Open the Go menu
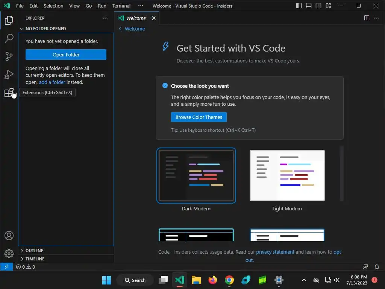 [x=89, y=6]
